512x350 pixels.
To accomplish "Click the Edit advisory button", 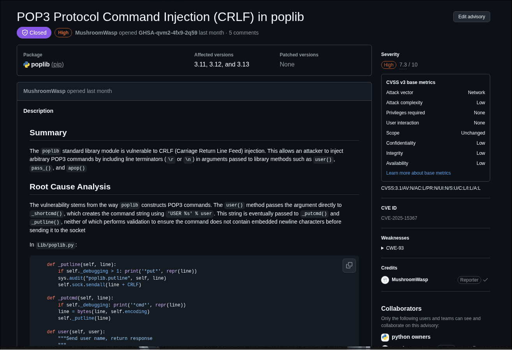I will (x=472, y=16).
